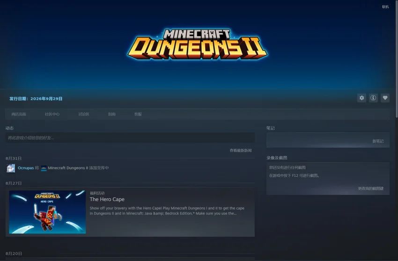
Task: Open Ocnupas profile name link
Action: (x=26, y=168)
